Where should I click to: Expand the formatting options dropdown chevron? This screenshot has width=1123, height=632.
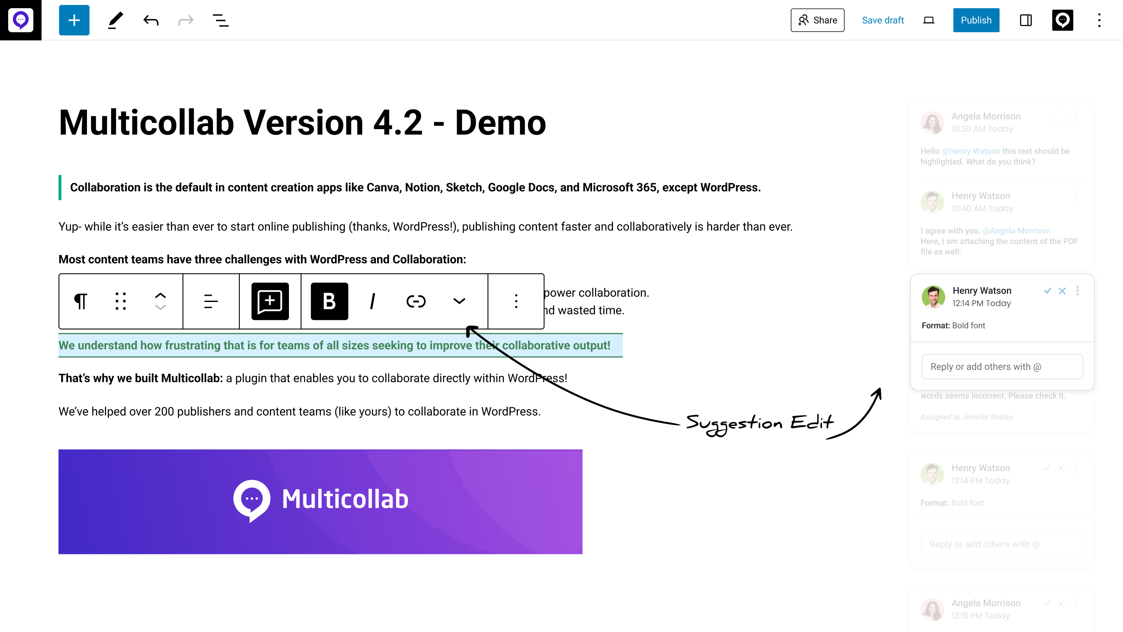pyautogui.click(x=458, y=301)
